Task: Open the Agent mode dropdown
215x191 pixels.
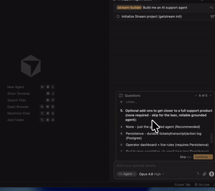Action: (x=127, y=174)
